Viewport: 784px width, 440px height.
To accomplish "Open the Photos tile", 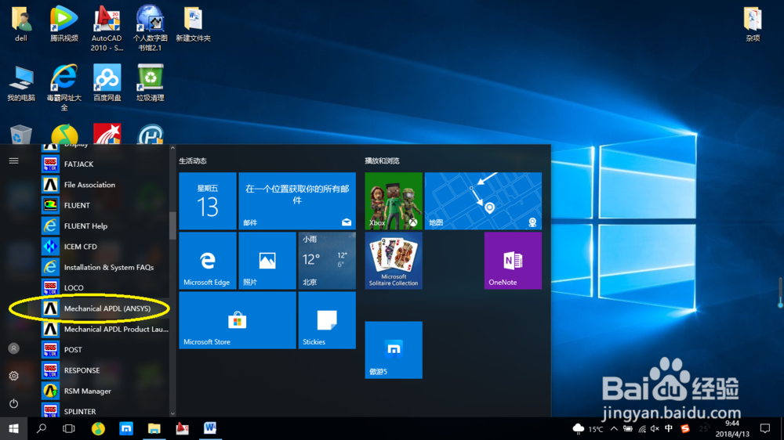I will point(267,261).
